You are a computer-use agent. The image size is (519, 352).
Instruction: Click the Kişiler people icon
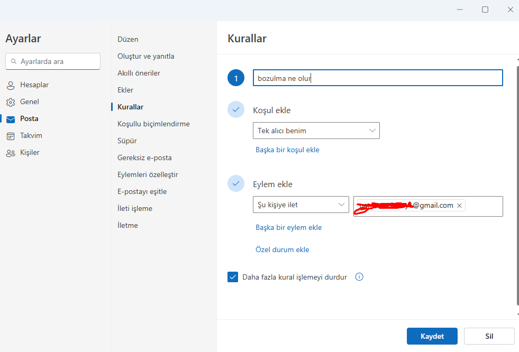tap(11, 153)
